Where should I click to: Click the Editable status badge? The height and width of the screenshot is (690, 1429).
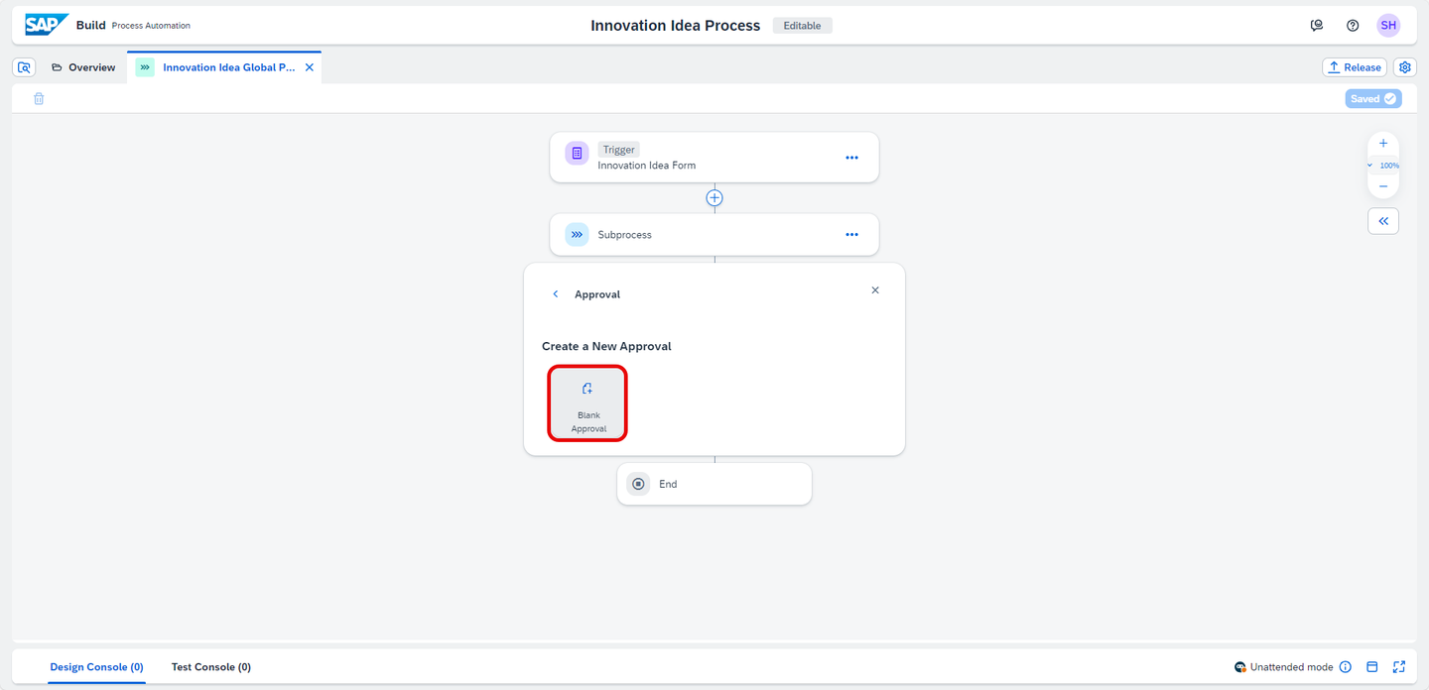tap(802, 26)
